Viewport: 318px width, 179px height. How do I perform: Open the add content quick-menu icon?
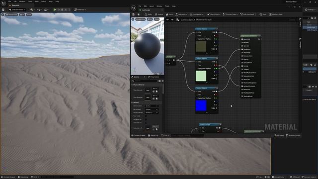click(x=32, y=9)
